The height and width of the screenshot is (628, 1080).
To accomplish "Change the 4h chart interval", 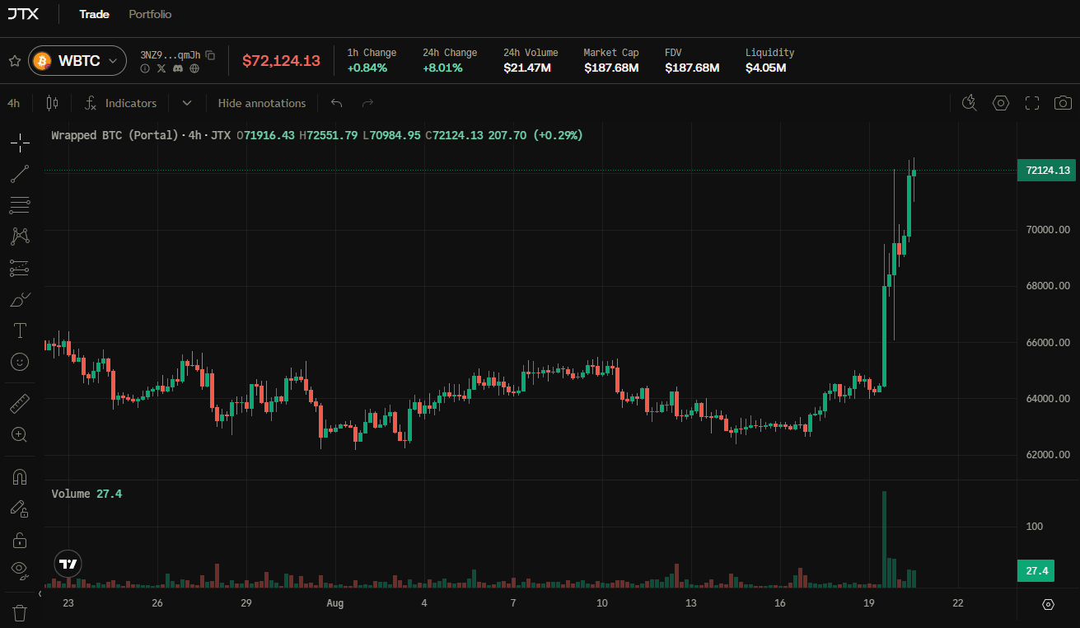I will point(14,103).
